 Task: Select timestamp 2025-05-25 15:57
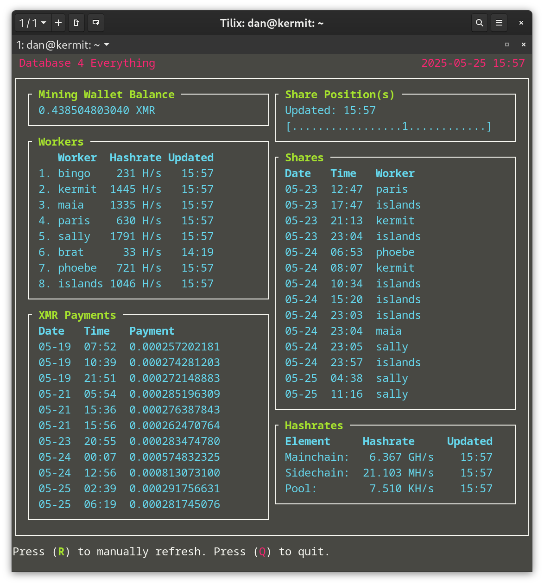tap(473, 63)
